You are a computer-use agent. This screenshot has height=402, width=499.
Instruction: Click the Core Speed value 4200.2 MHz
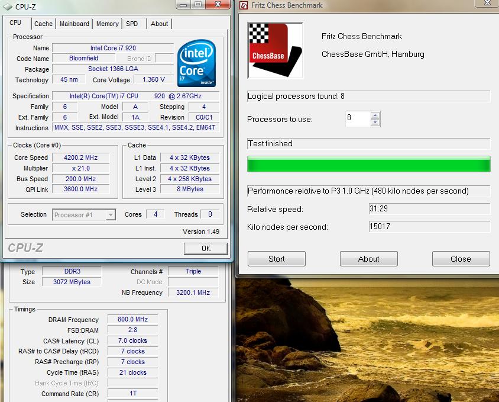80,157
